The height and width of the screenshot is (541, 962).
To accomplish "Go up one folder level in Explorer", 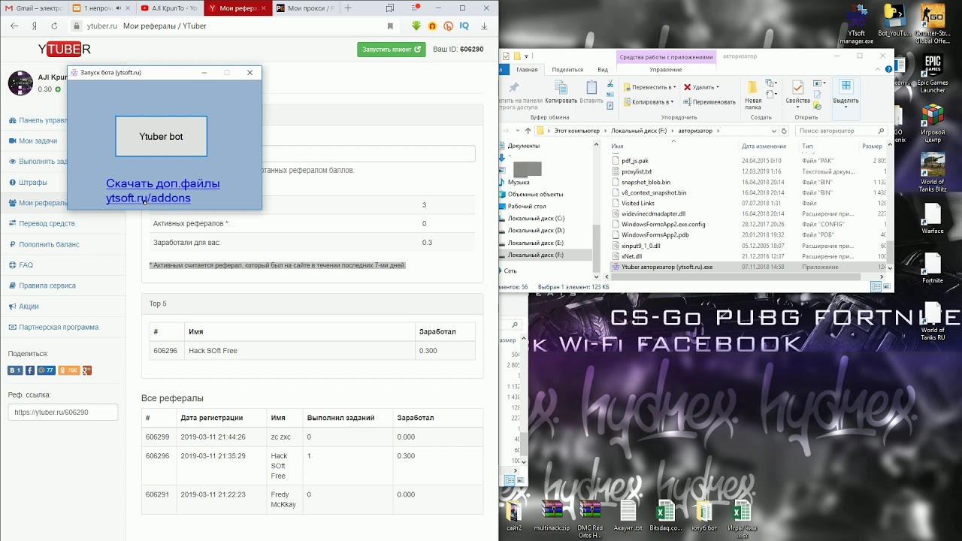I will point(528,131).
